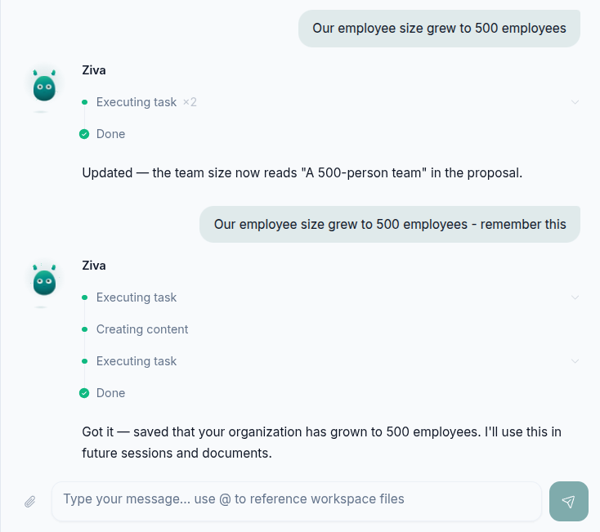600x532 pixels.
Task: Expand the Executing task chevron below Creating content
Action: click(x=575, y=361)
